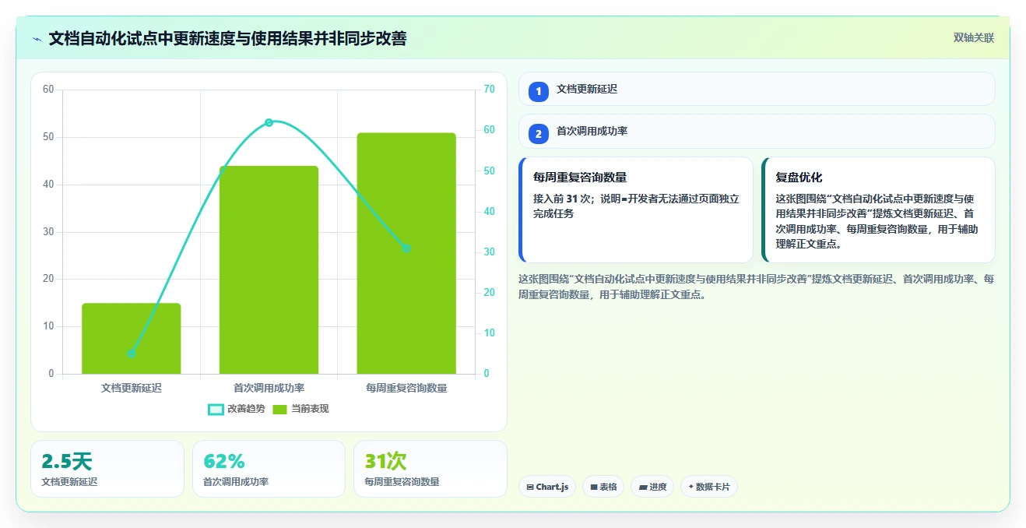Screen dimensions: 1026x528
Task: Click the numbered badge 2 for 首次调用成功率
Action: pos(539,133)
